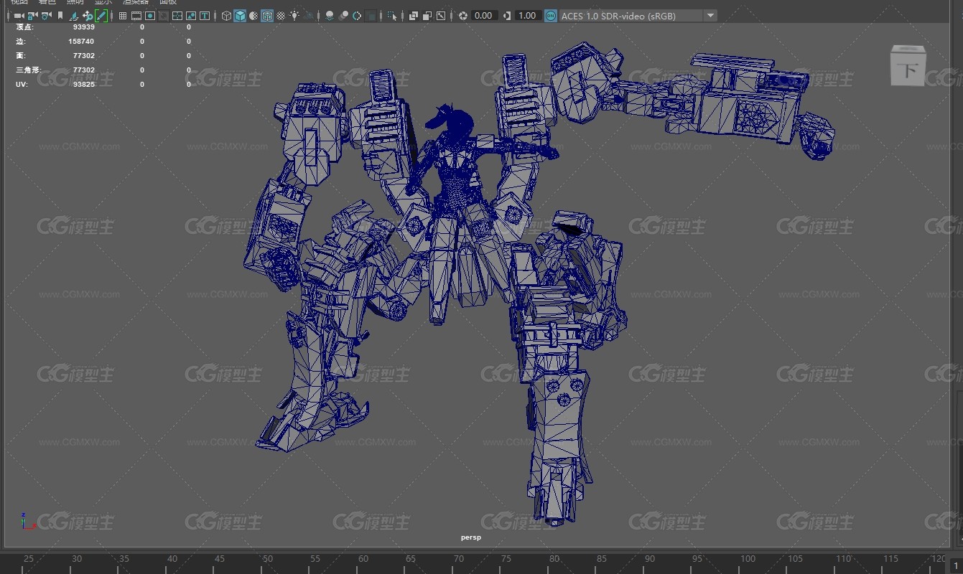Toggle the Use Default Material icon

[x=253, y=16]
